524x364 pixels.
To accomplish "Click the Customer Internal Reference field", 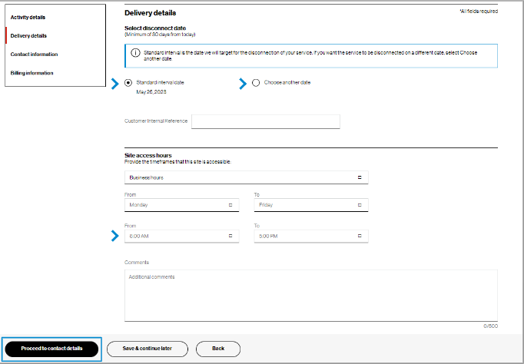I will [x=265, y=121].
